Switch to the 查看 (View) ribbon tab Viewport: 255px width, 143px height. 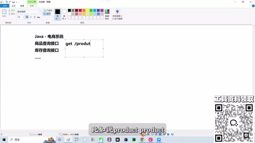pos(22,6)
